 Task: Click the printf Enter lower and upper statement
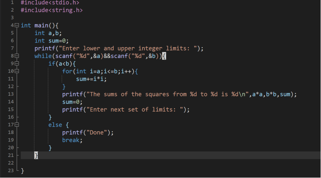[119, 49]
